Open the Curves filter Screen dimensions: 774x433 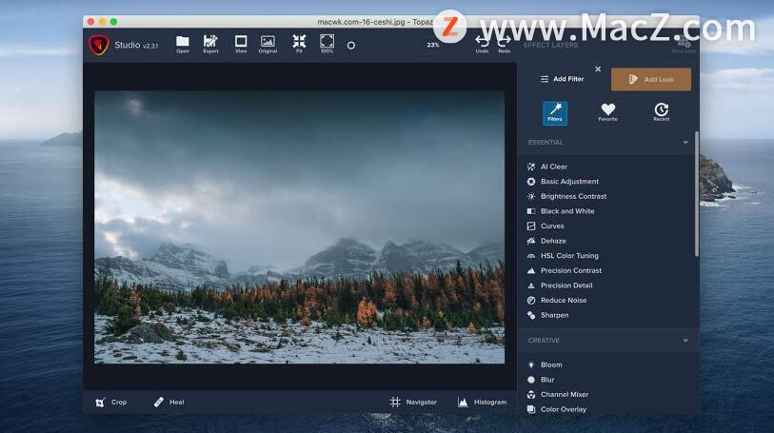[x=546, y=226]
